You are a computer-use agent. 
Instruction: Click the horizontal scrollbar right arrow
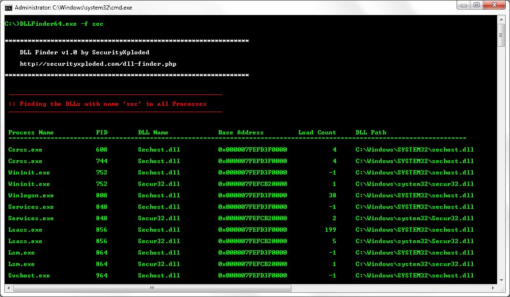pos(493,288)
